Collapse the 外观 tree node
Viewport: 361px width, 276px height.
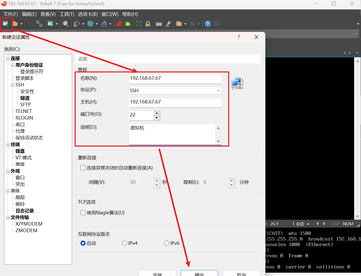pos(8,171)
